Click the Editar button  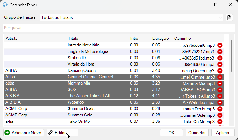(63, 133)
